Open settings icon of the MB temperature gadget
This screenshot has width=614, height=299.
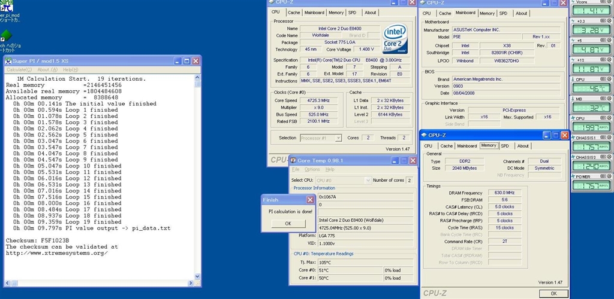(603, 99)
